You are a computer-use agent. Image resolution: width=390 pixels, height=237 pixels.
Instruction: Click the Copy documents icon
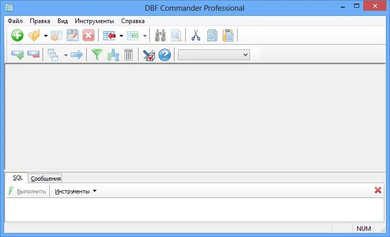[x=212, y=35]
